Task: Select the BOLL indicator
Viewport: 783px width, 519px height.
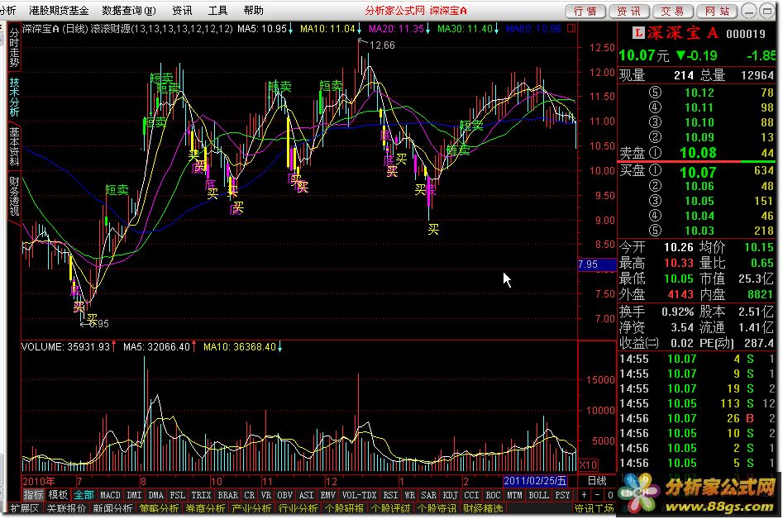Action: click(538, 495)
